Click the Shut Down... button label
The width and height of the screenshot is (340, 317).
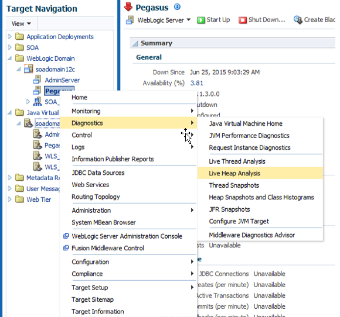point(267,20)
